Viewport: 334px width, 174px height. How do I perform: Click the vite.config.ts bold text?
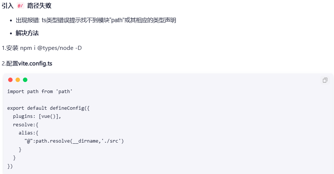pos(35,64)
